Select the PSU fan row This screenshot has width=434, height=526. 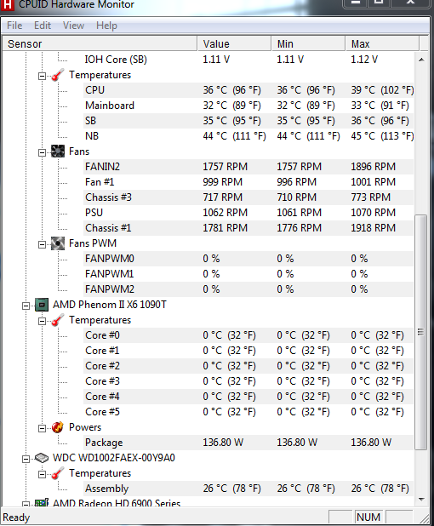tap(248, 213)
